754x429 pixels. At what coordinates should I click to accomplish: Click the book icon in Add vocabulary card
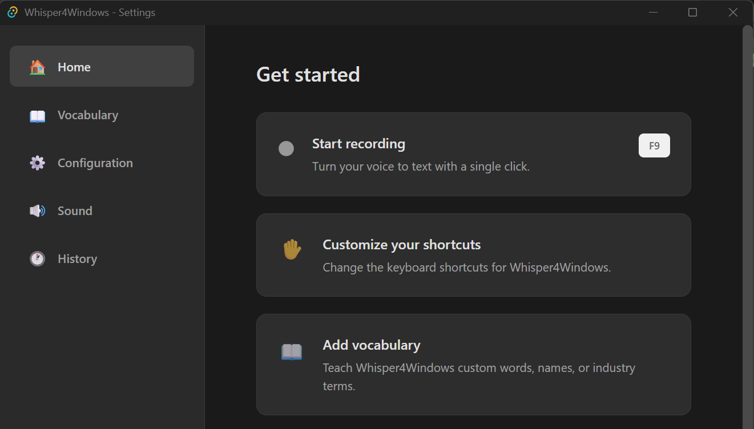292,351
